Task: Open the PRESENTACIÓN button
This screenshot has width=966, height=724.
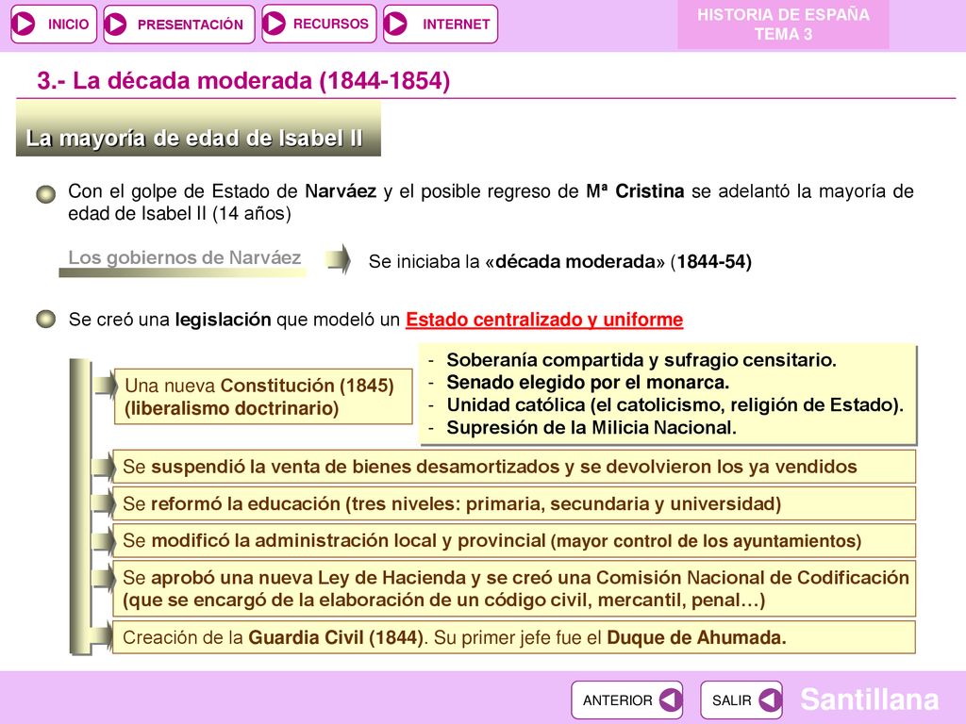Action: [x=178, y=24]
